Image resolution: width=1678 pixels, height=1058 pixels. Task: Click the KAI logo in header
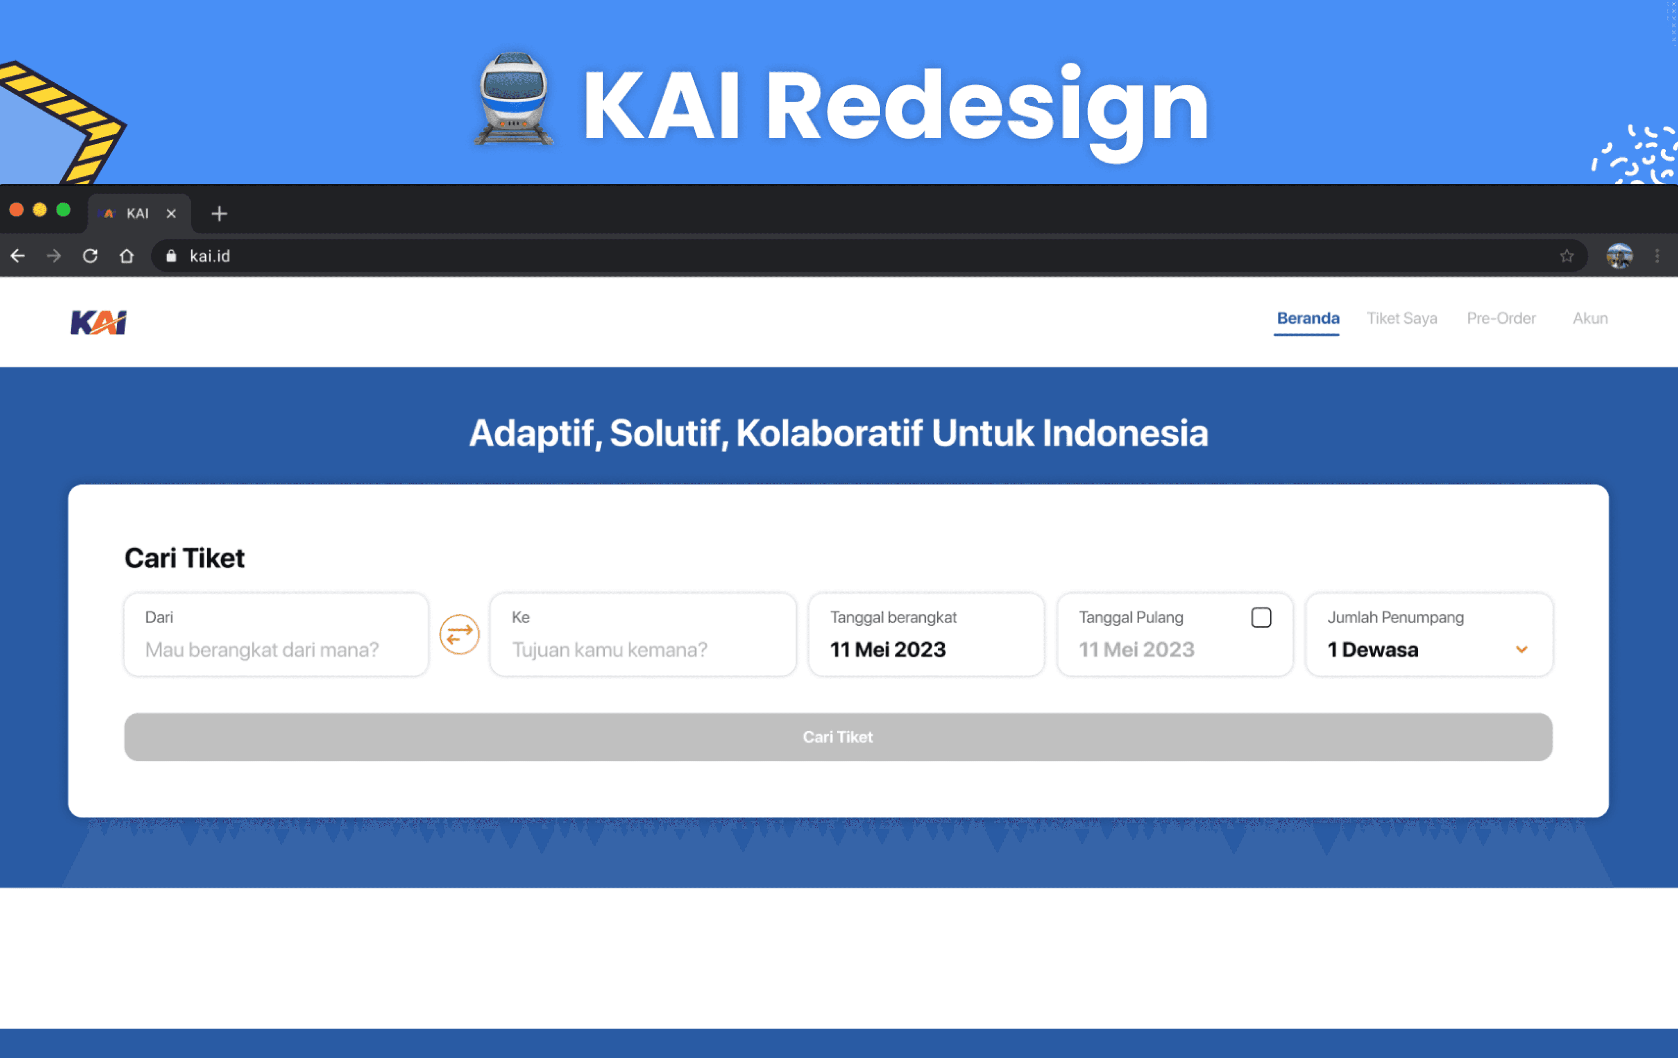coord(98,322)
